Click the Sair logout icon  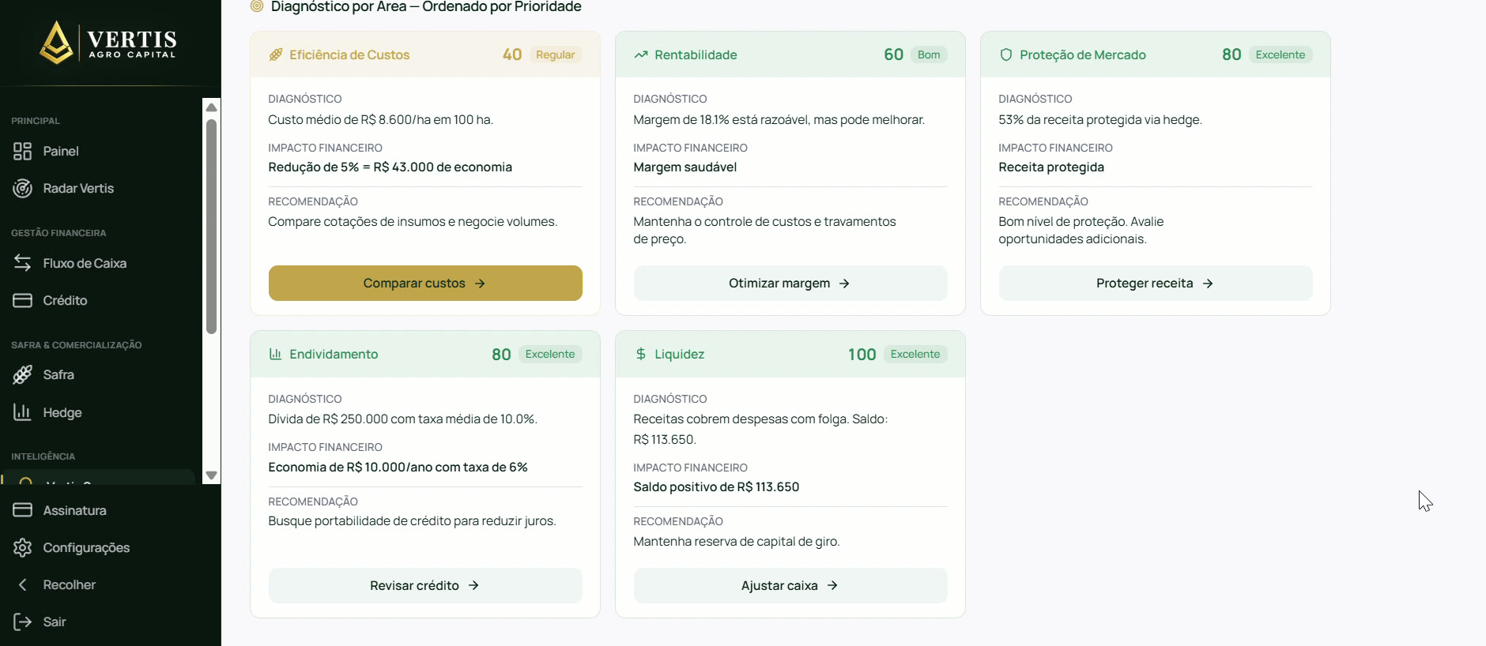tap(22, 622)
